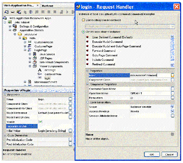This screenshot has width=183, height=163.
Task: Open editor button for Command Class Name
Action: 172,89
